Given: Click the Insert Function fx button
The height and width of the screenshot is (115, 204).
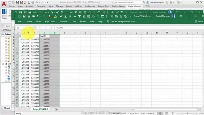Looking at the screenshot, I should [x=51, y=28].
